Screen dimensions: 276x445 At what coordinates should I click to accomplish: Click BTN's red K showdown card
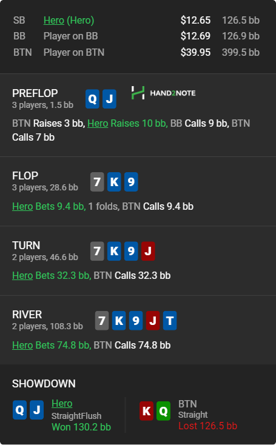(x=147, y=410)
